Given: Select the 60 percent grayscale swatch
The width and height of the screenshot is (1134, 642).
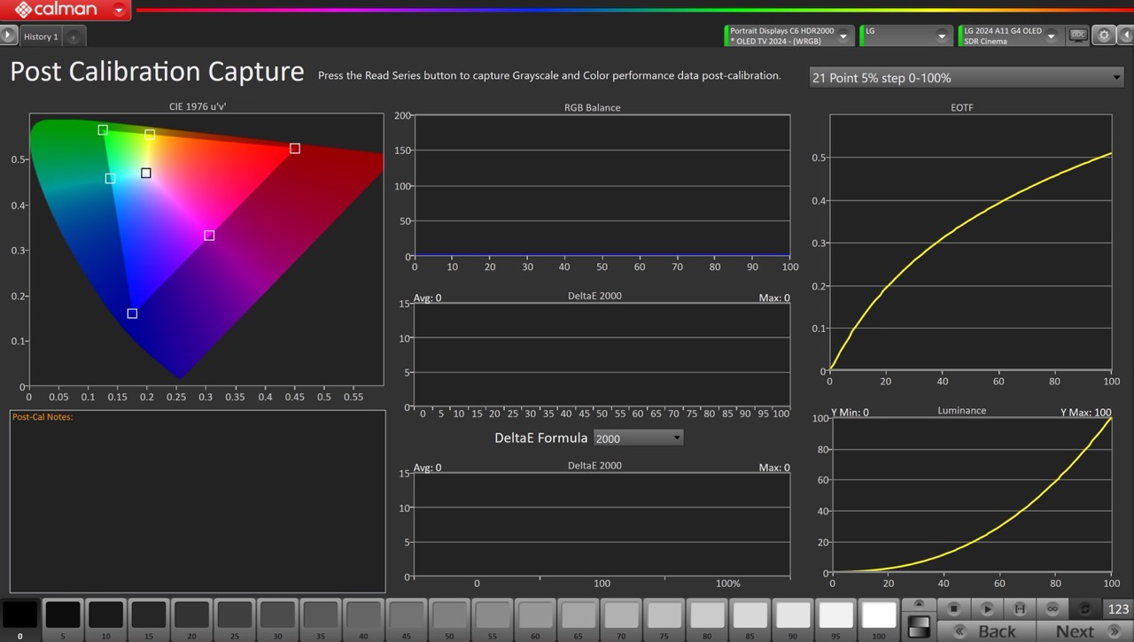Looking at the screenshot, I should click(x=535, y=618).
